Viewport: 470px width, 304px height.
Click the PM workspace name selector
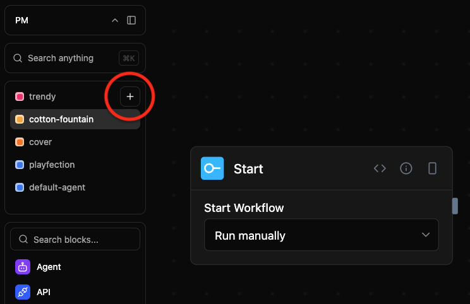tap(22, 20)
